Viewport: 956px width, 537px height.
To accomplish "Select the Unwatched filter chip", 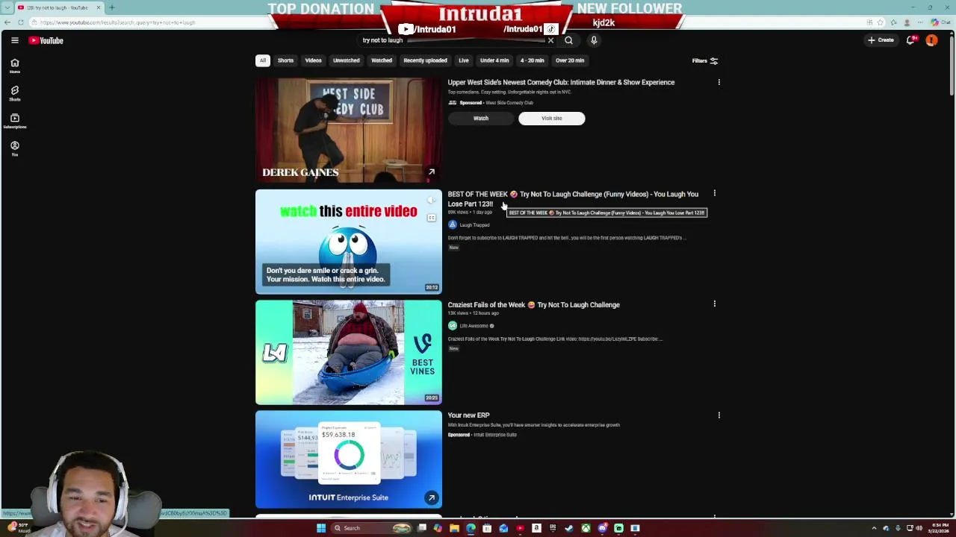I will (346, 60).
